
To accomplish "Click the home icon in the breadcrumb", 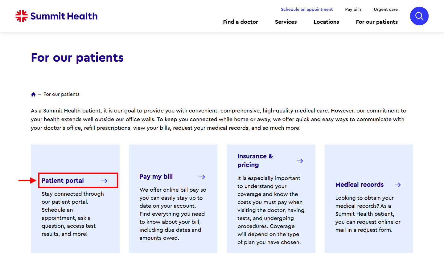I will (33, 94).
